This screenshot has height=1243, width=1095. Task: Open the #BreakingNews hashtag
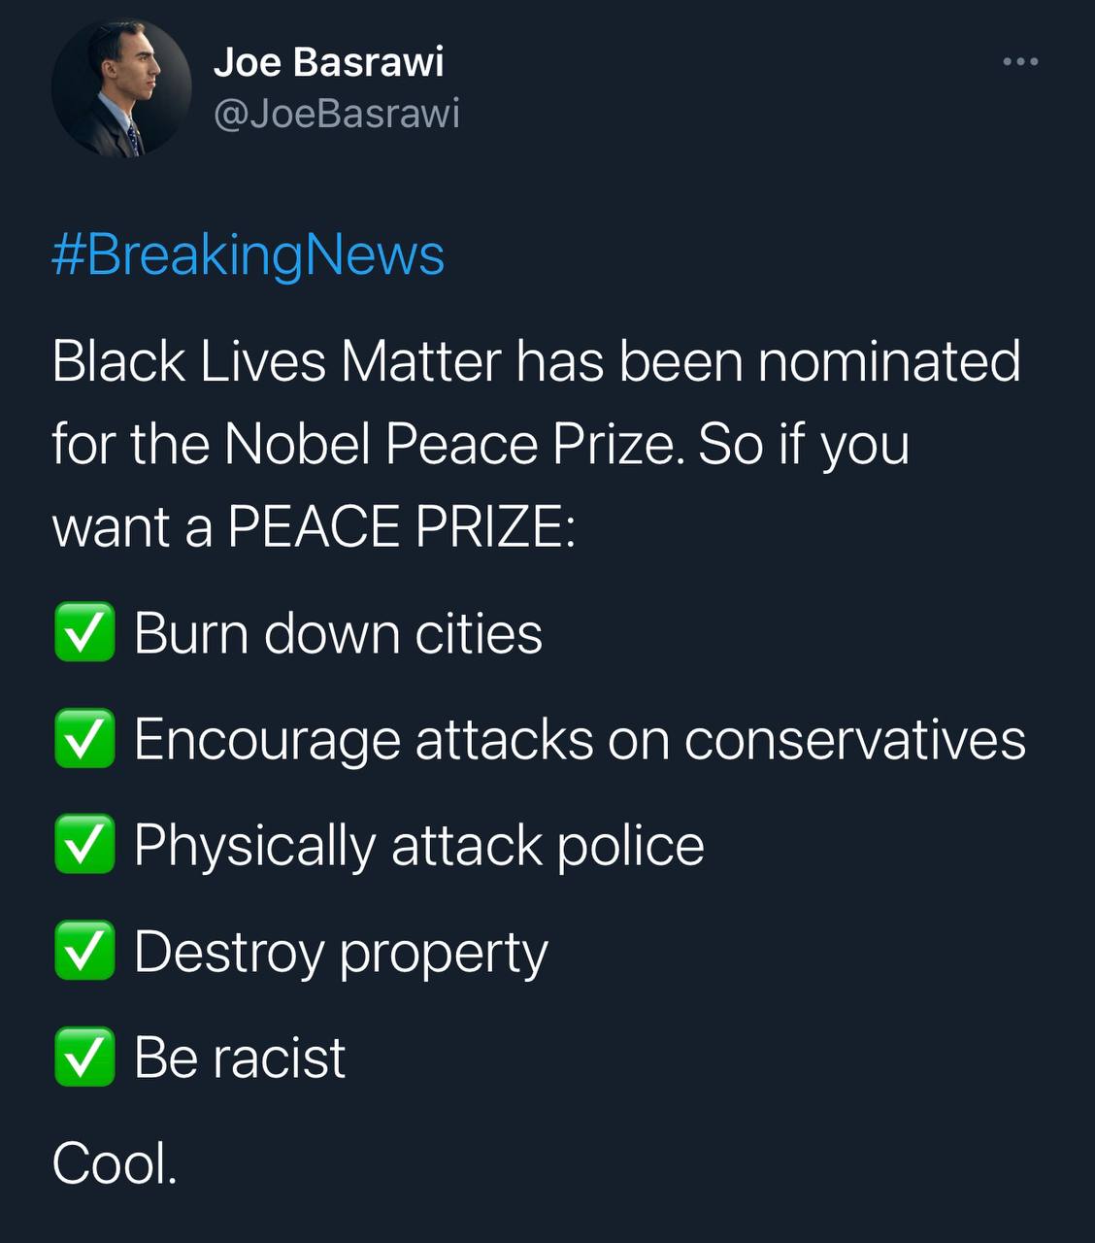click(x=248, y=254)
